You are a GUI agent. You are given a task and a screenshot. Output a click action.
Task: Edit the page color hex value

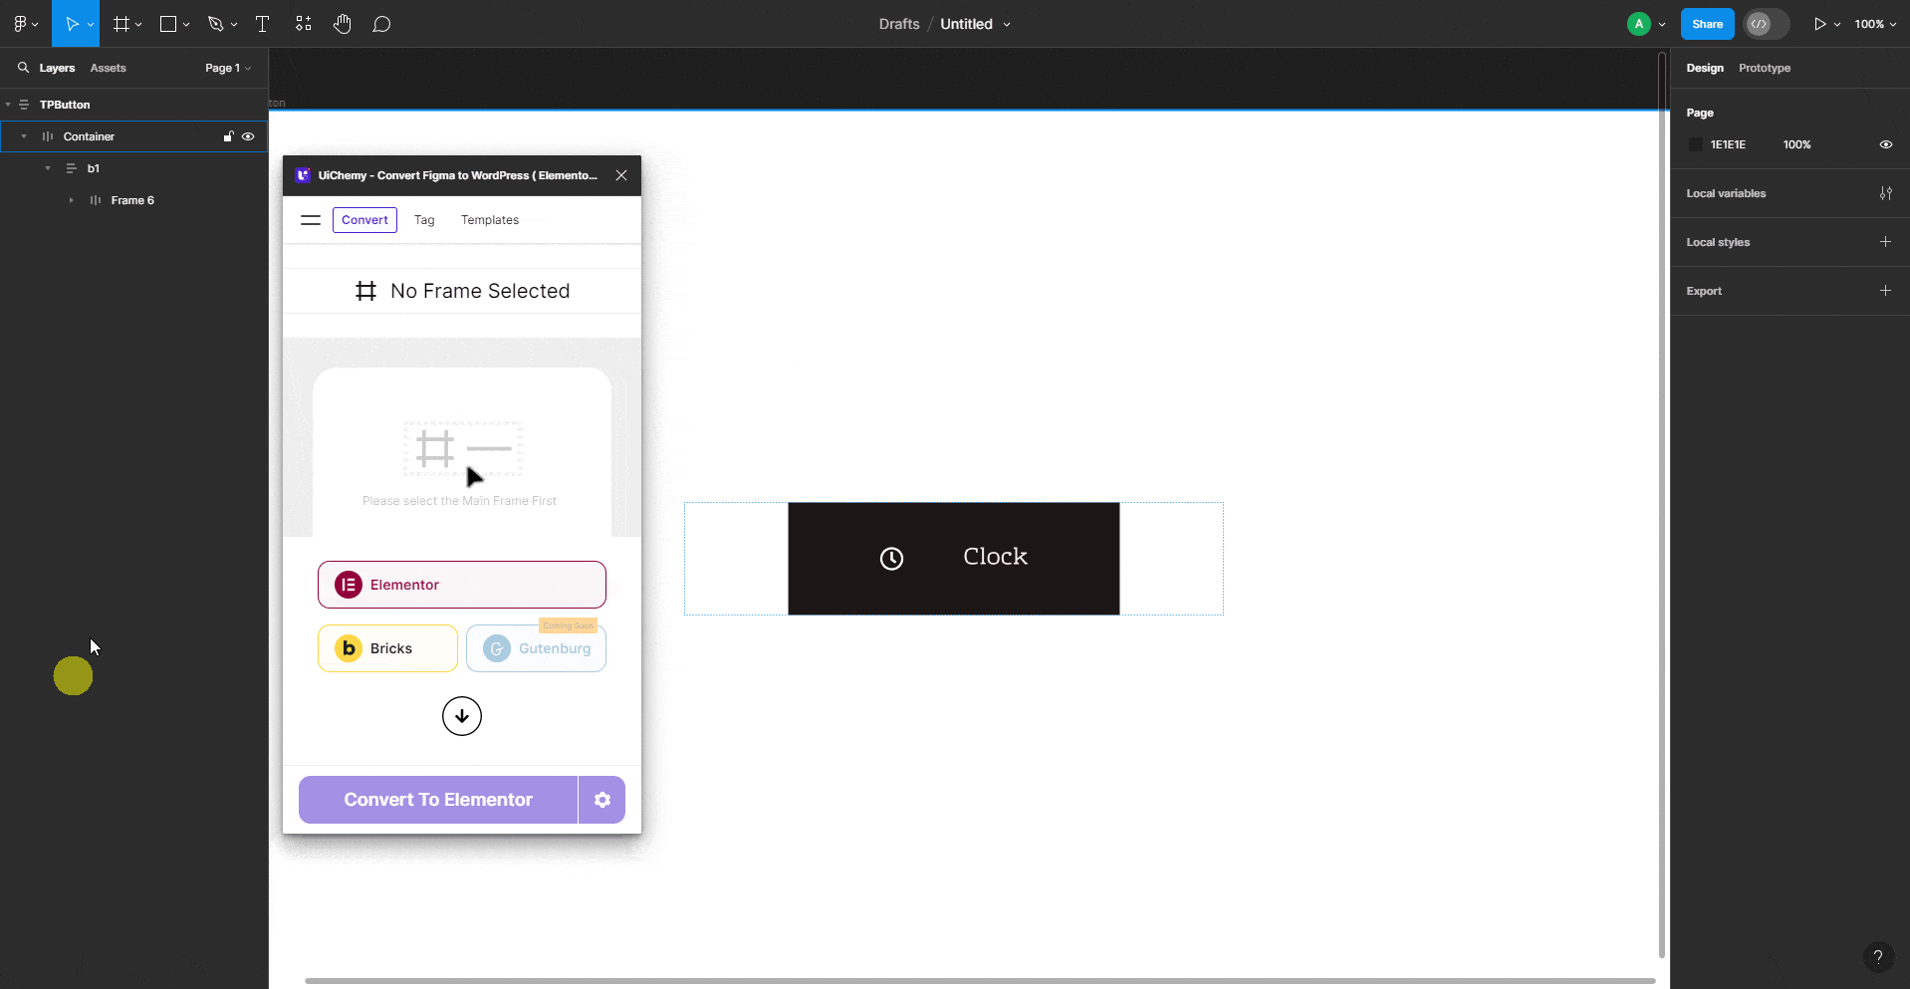[1728, 144]
